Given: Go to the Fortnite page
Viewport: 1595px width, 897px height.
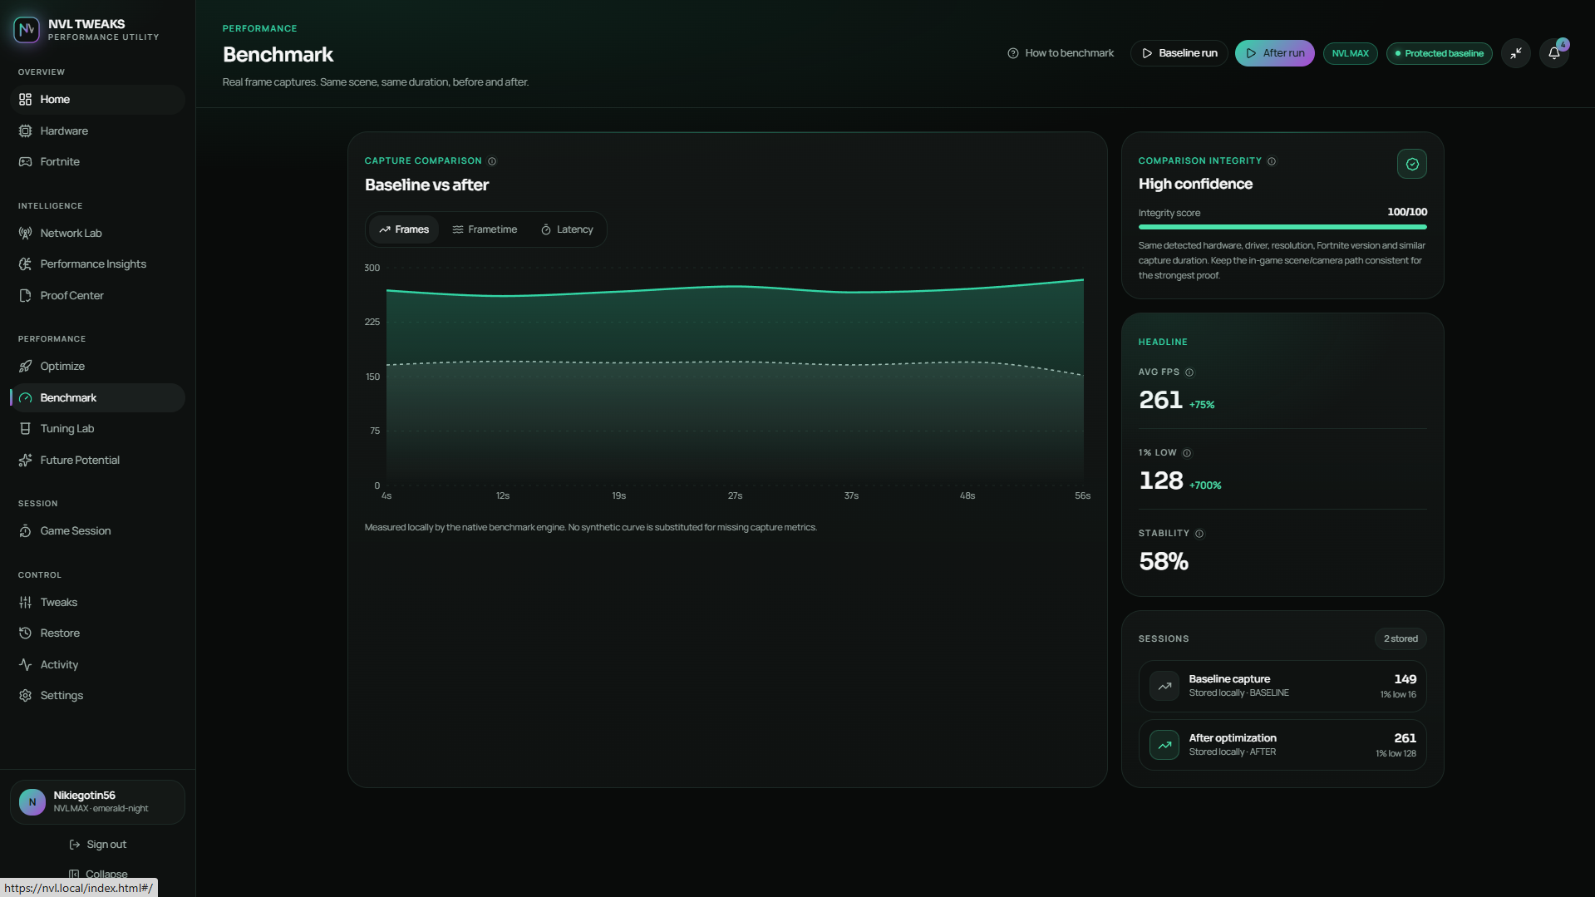Looking at the screenshot, I should pos(97,162).
